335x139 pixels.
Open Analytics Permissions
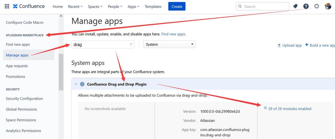pos(23,131)
